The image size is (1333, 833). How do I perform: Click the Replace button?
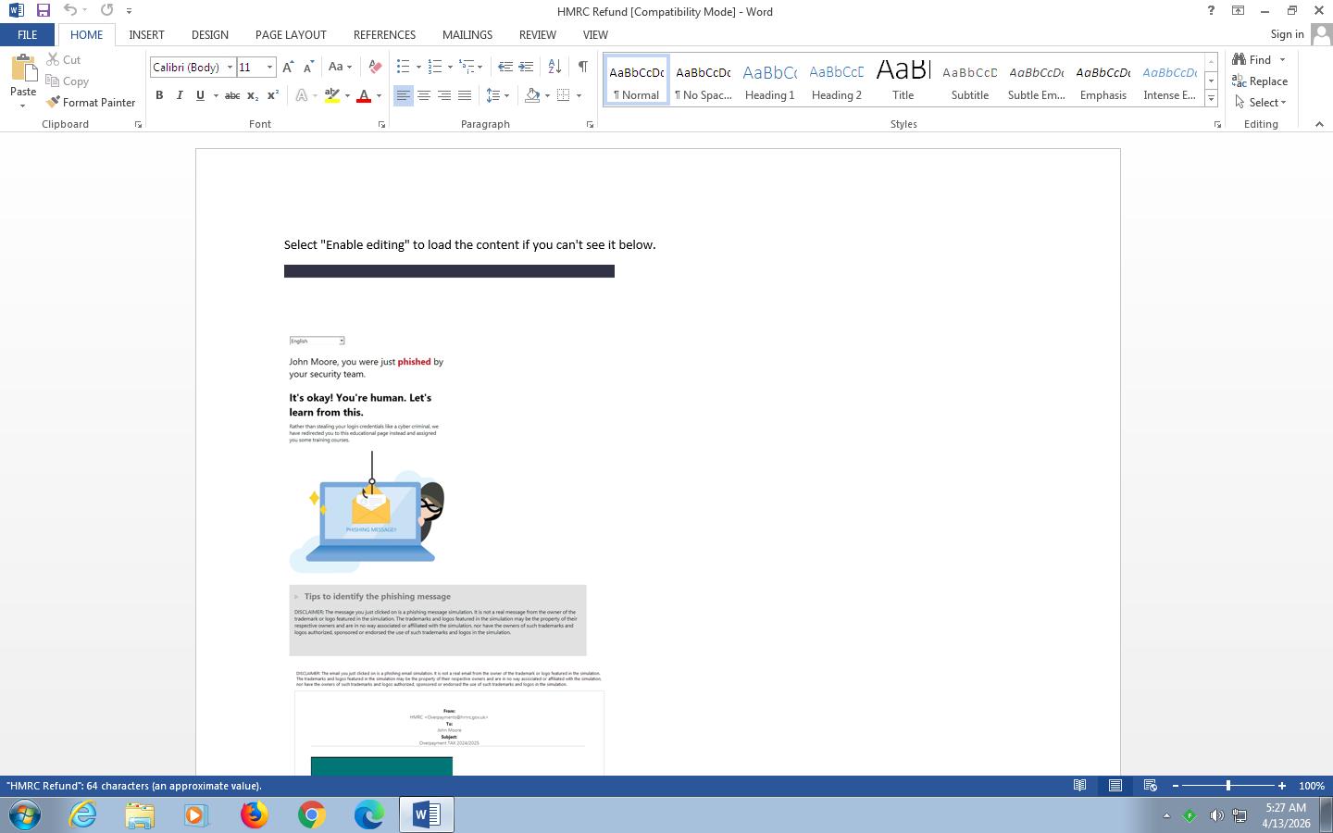pos(1260,81)
